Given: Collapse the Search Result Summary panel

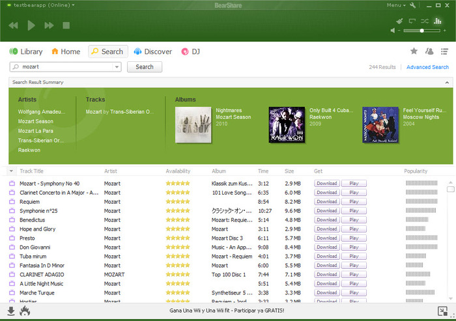Looking at the screenshot, I should coord(447,83).
